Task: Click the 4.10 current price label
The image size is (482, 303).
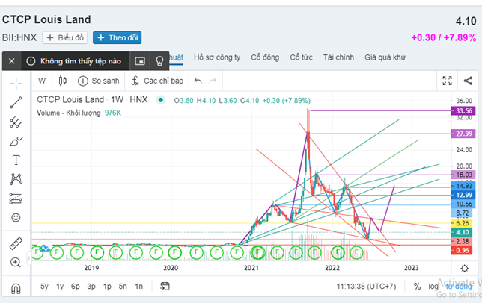Action: (x=462, y=232)
